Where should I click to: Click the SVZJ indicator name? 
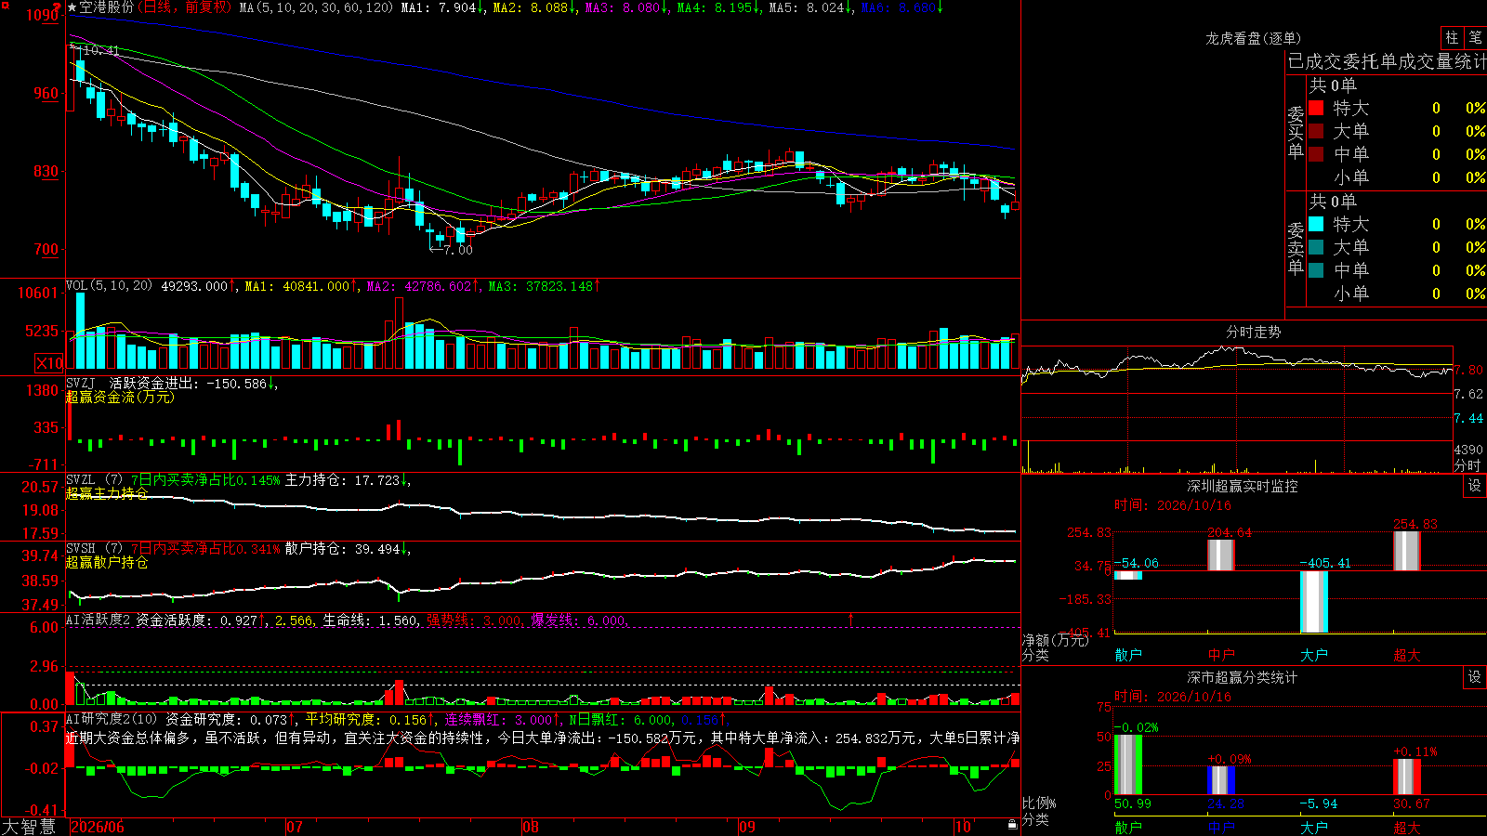pyautogui.click(x=81, y=383)
